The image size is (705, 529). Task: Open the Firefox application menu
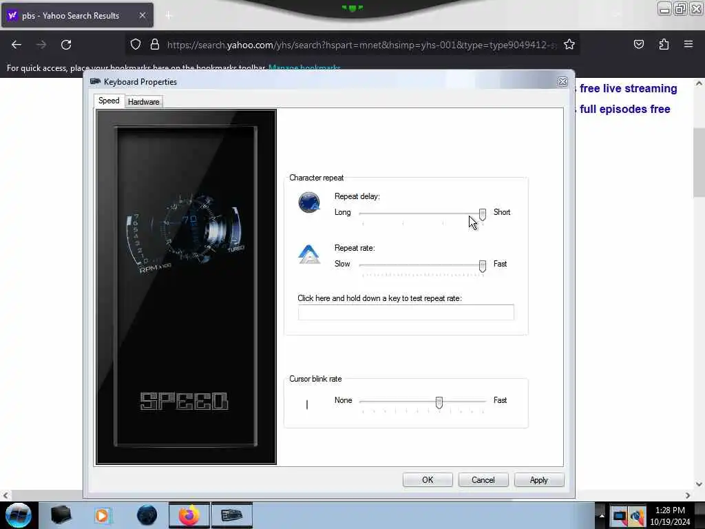[688, 45]
